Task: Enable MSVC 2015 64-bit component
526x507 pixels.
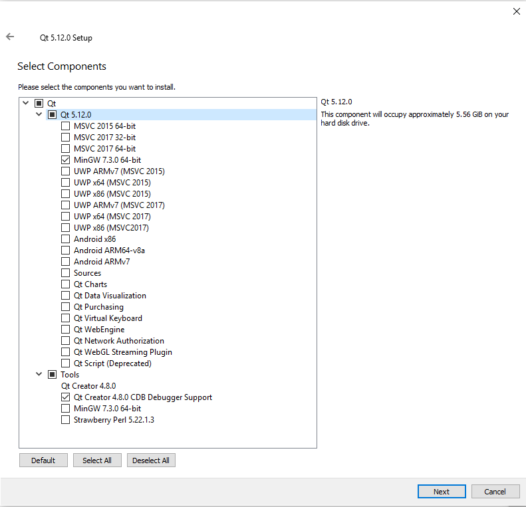Action: click(65, 126)
